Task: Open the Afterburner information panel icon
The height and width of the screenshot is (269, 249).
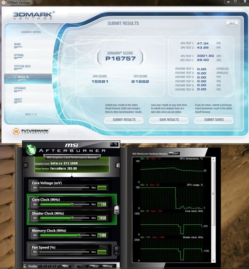Action: (x=117, y=165)
